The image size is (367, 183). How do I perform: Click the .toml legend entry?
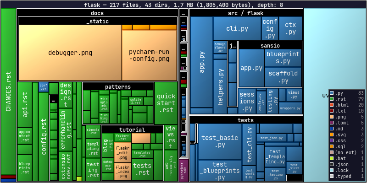pyautogui.click(x=347, y=123)
